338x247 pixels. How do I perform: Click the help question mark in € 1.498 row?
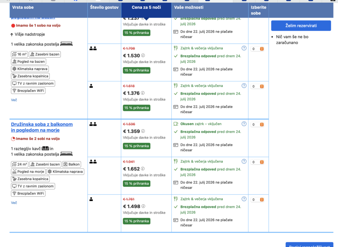(244, 199)
